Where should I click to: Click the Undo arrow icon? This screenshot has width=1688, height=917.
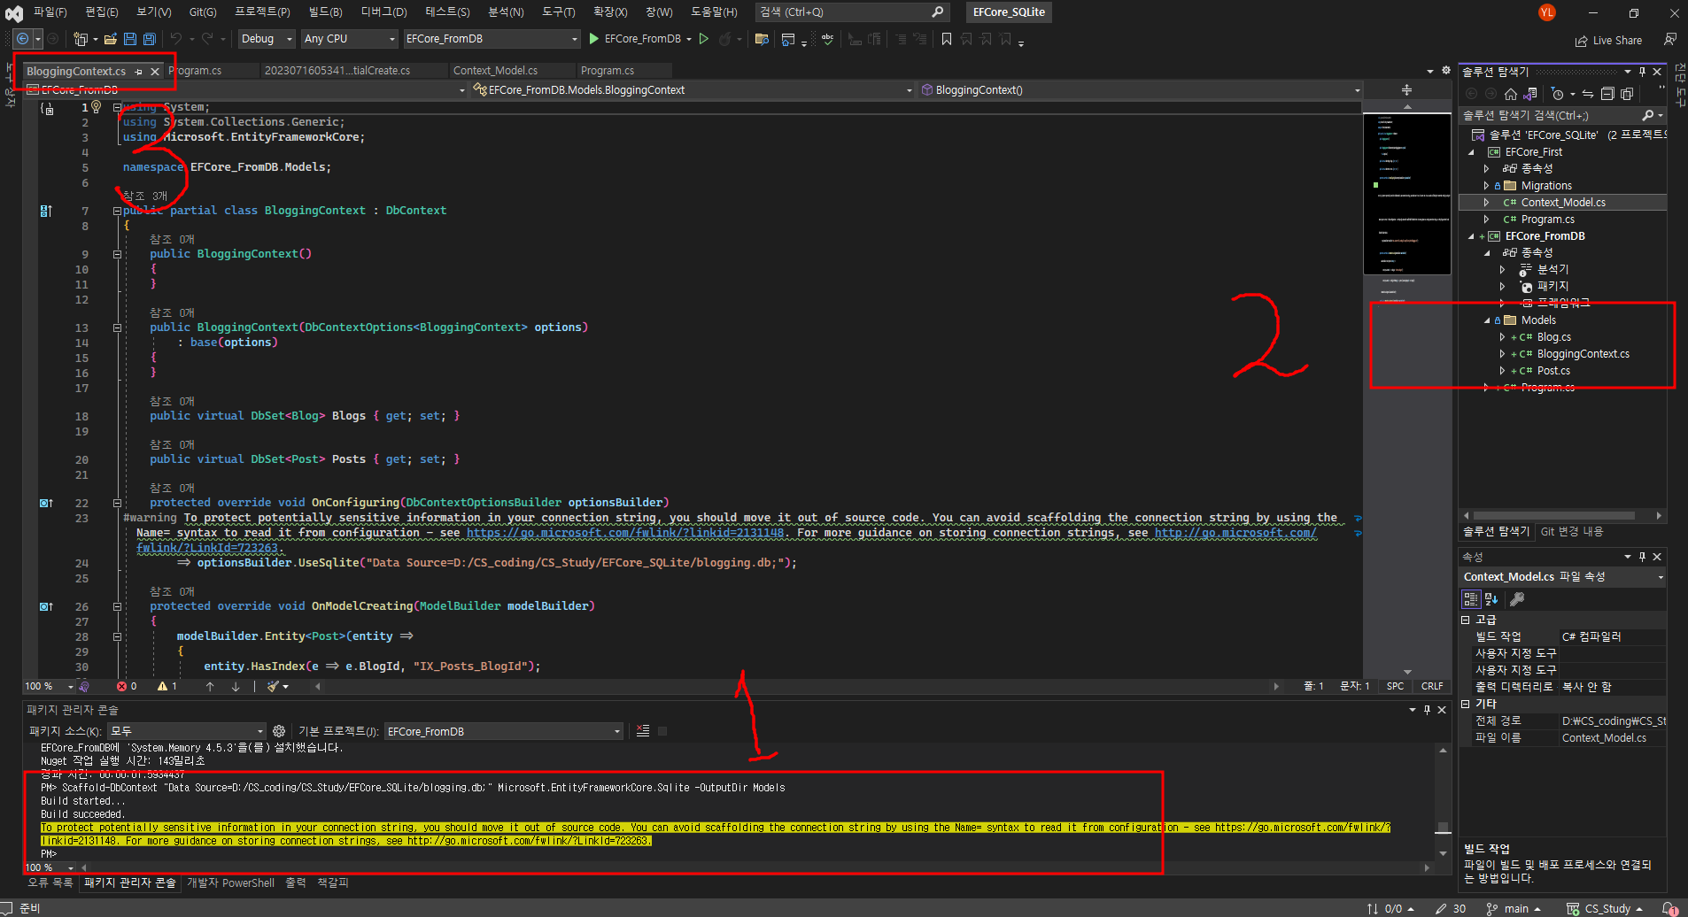[176, 39]
